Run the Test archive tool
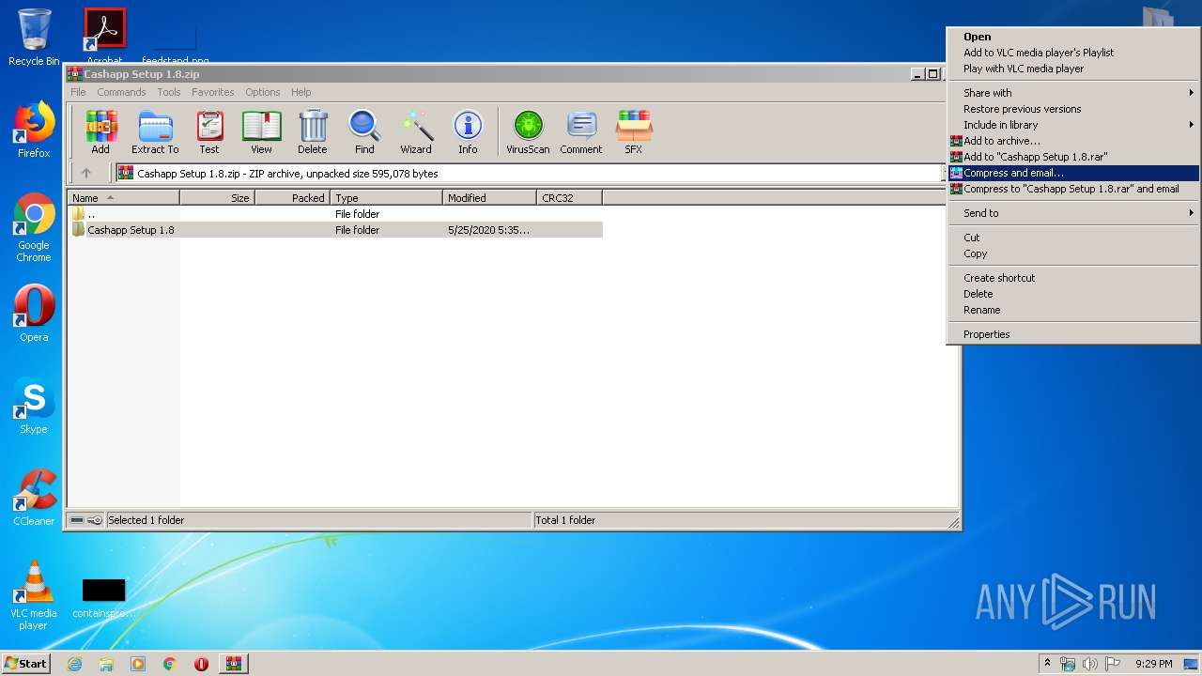 [209, 132]
